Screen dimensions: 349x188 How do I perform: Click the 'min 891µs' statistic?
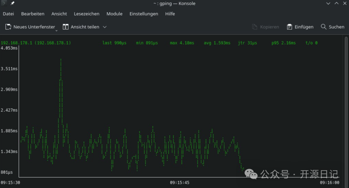(x=147, y=43)
